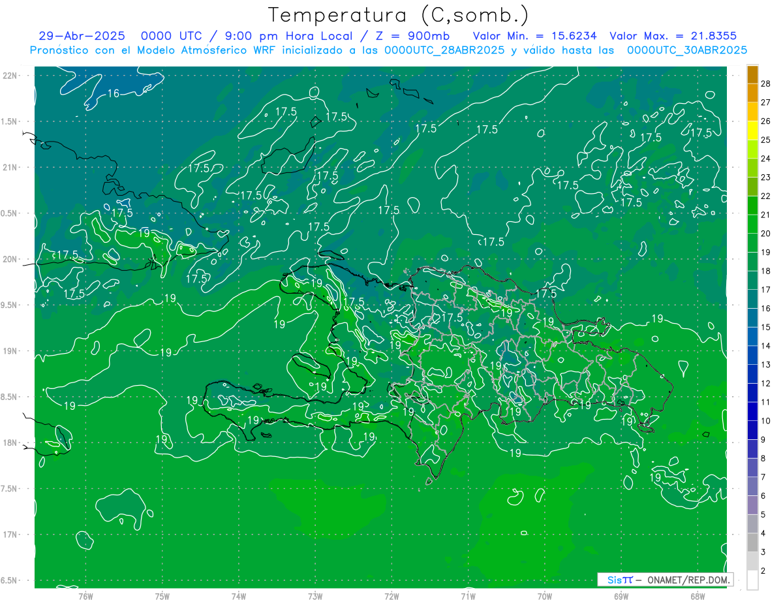783x605 pixels.
Task: Click the '18N' latitude axis label
Action: (x=10, y=443)
